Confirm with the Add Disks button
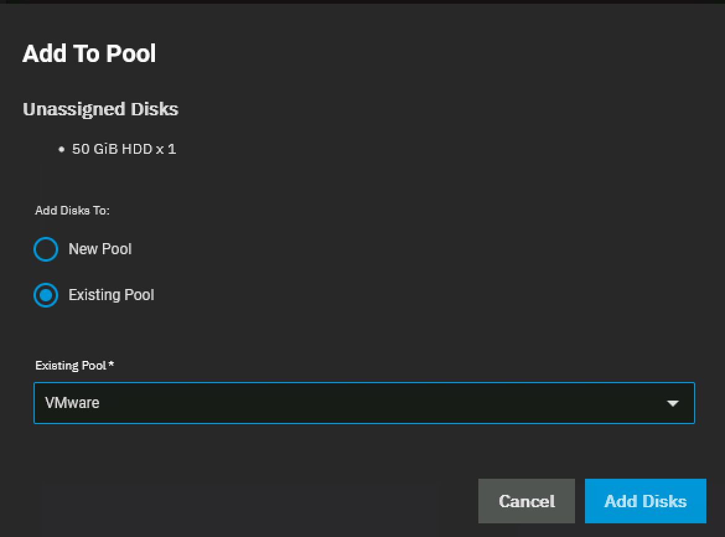The image size is (725, 537). point(645,501)
